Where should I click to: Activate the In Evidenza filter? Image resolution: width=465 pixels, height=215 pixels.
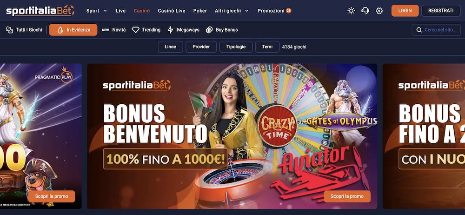73,30
